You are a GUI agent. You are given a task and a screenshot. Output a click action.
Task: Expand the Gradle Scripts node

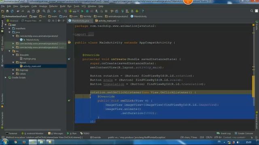(x=6, y=78)
